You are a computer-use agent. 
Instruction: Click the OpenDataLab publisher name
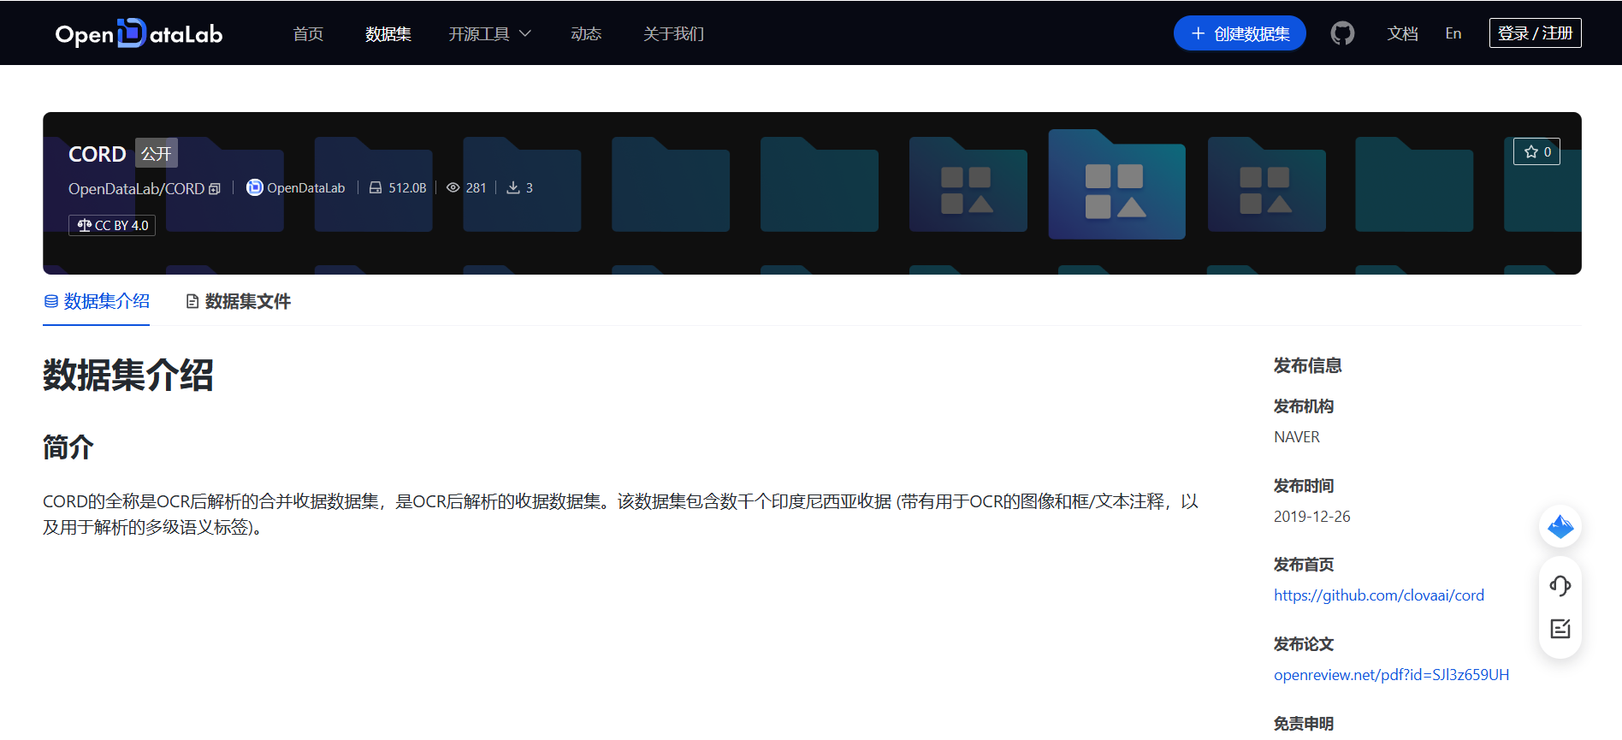click(x=305, y=187)
